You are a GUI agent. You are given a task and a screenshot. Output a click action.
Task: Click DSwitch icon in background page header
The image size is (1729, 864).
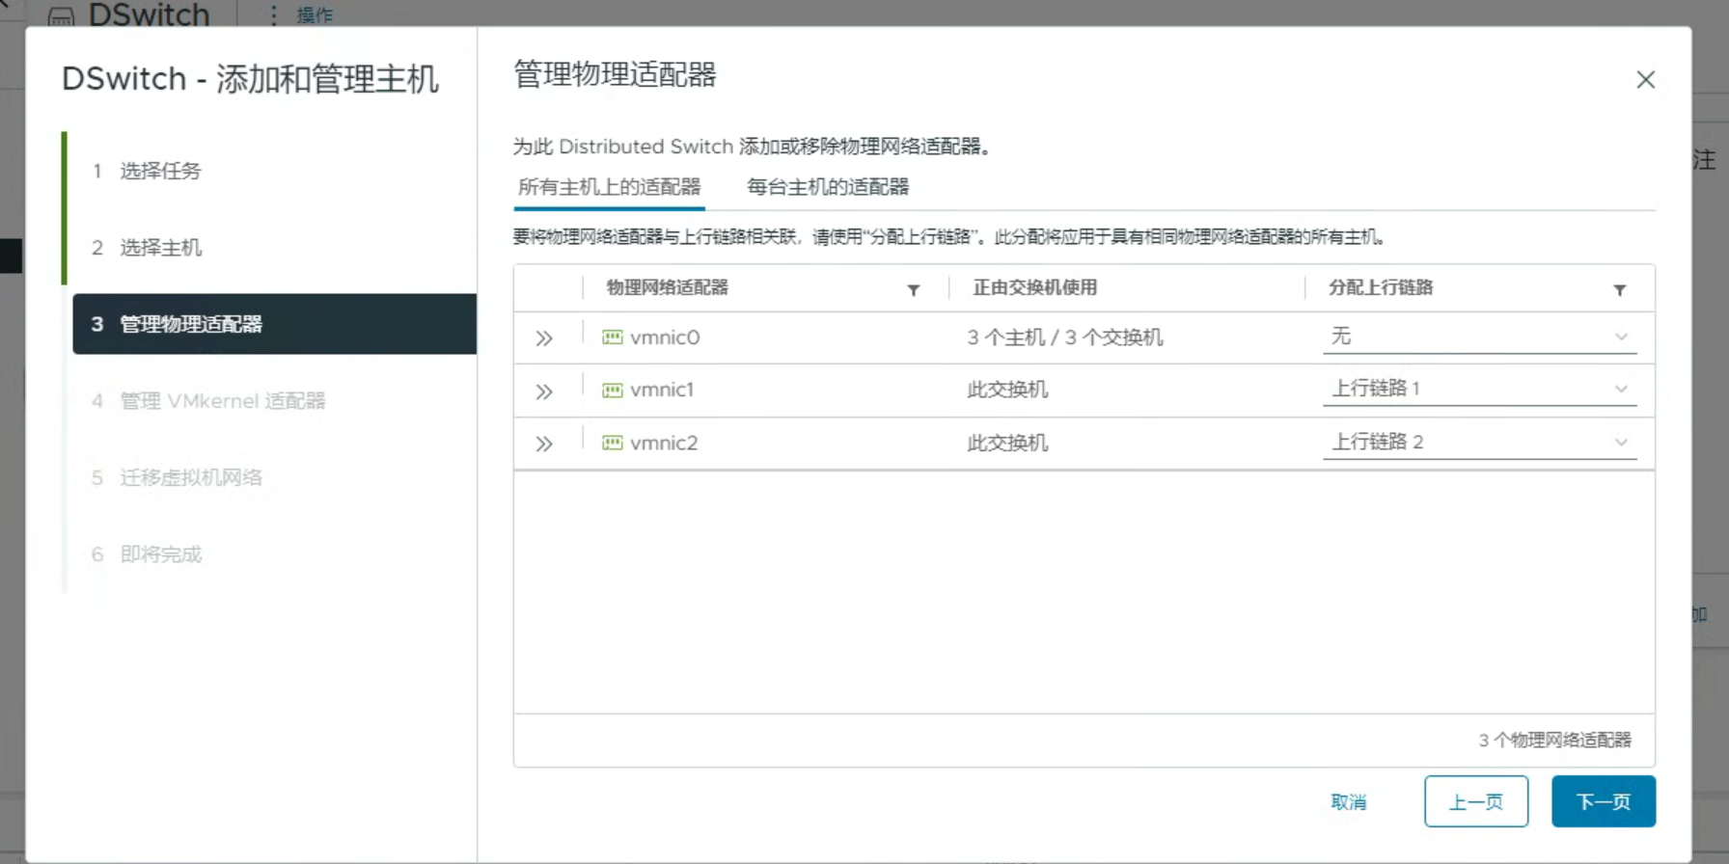(x=61, y=17)
